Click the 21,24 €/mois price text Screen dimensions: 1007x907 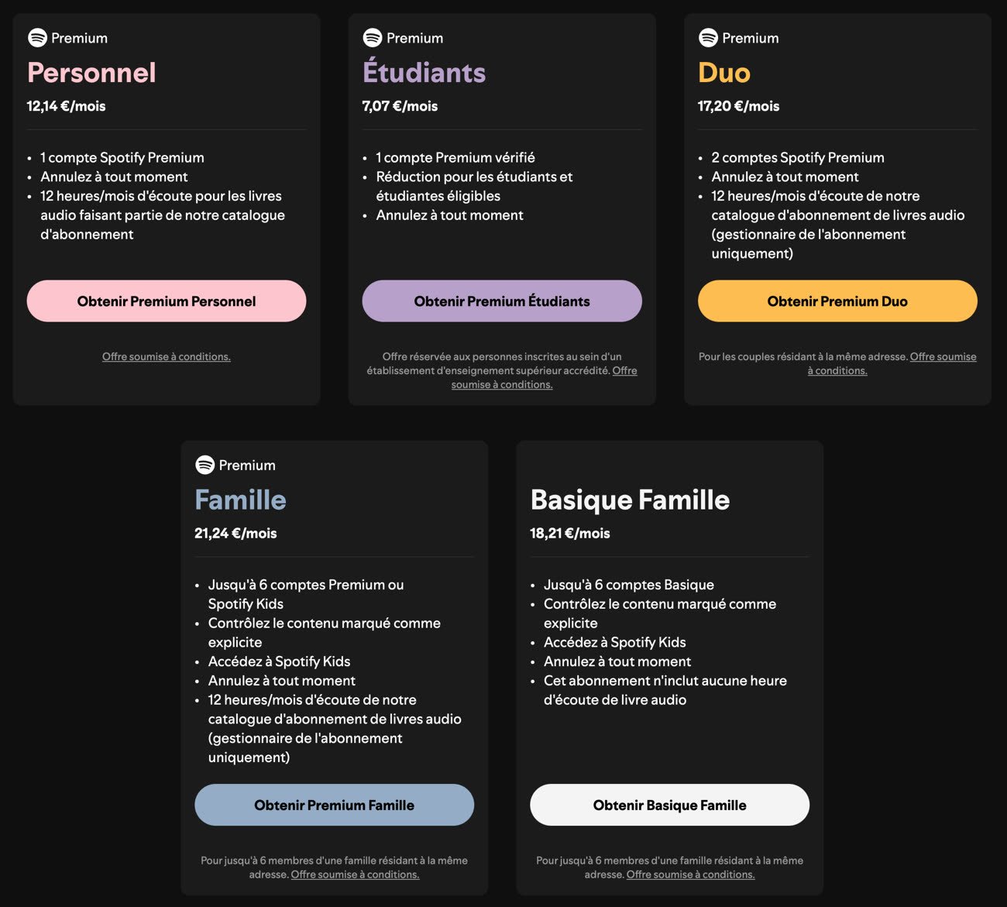tap(235, 533)
